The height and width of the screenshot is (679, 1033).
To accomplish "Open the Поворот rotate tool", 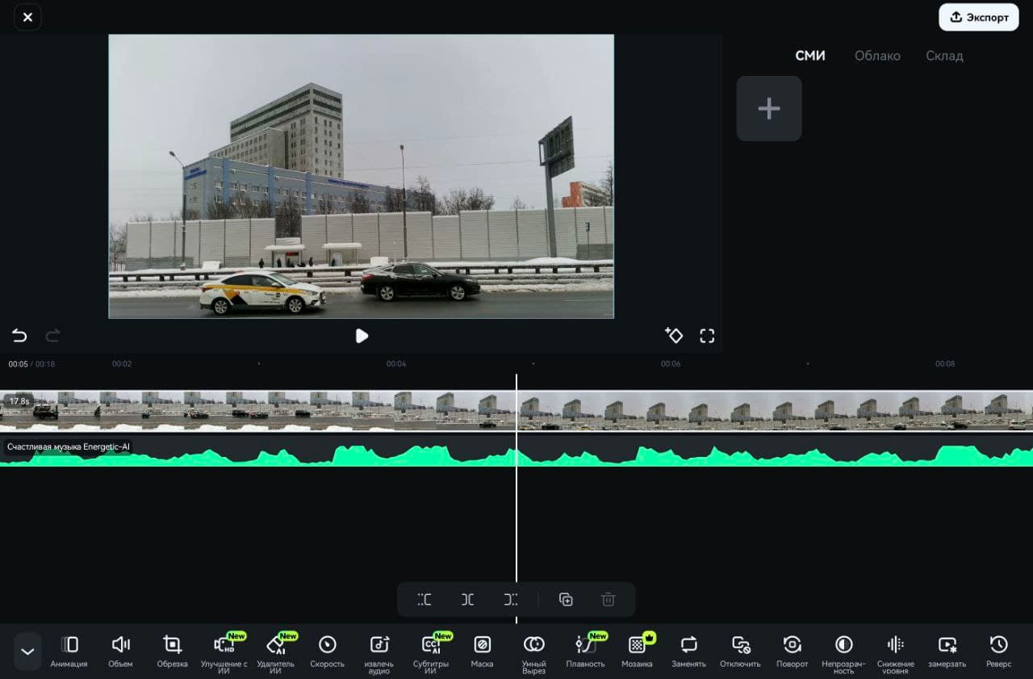I will coord(792,651).
